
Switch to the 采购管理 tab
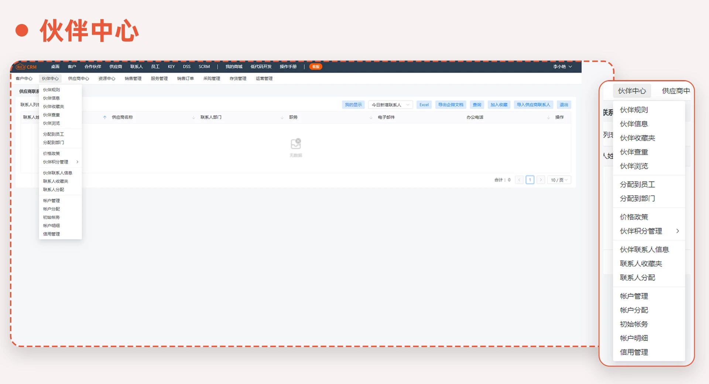click(x=212, y=79)
